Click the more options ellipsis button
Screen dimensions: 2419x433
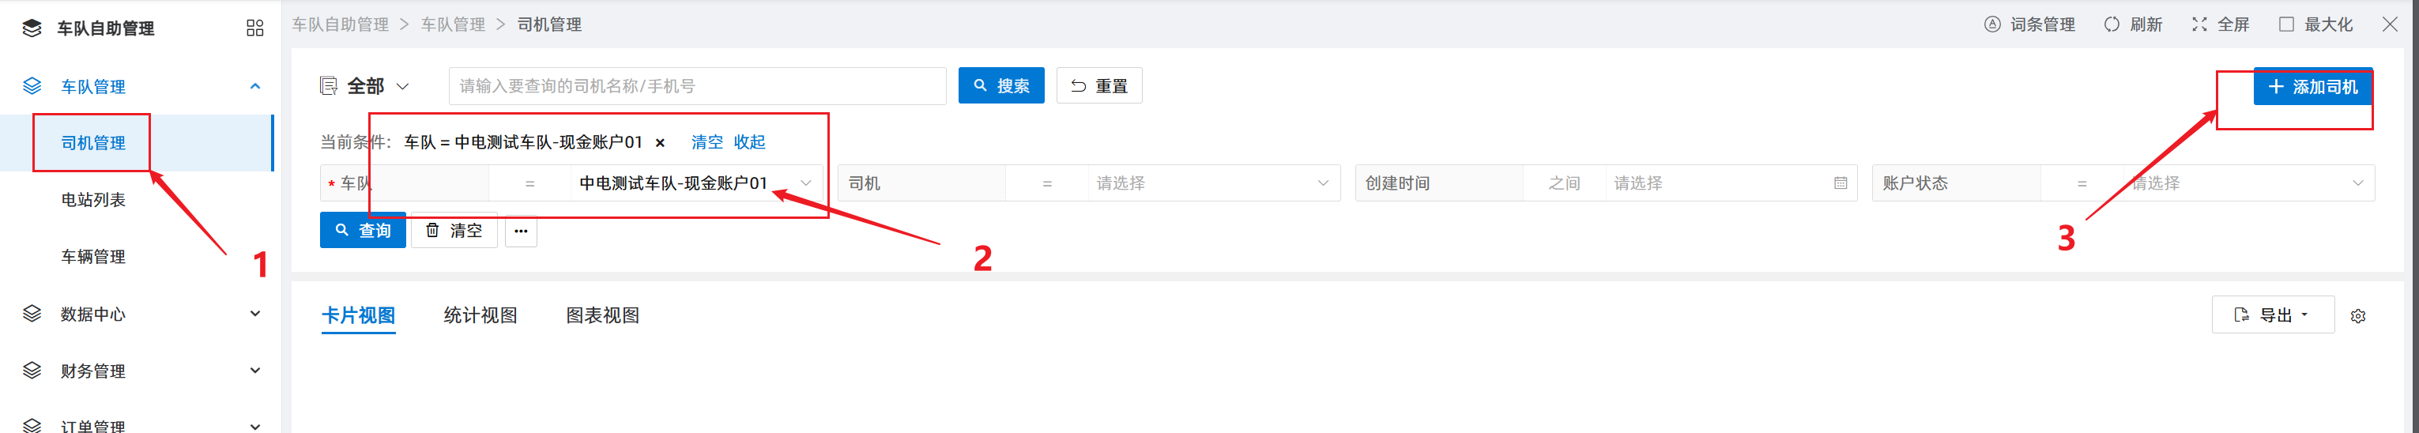[521, 231]
